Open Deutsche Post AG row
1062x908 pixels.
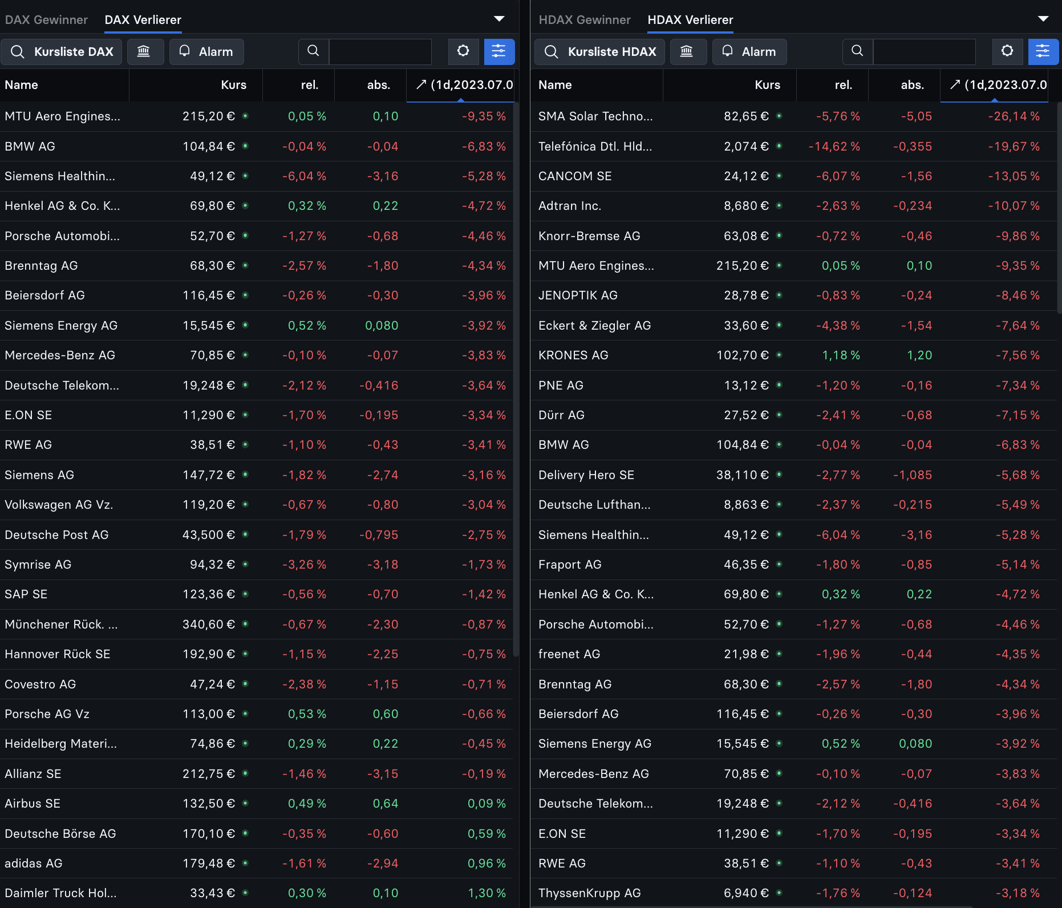tap(256, 534)
